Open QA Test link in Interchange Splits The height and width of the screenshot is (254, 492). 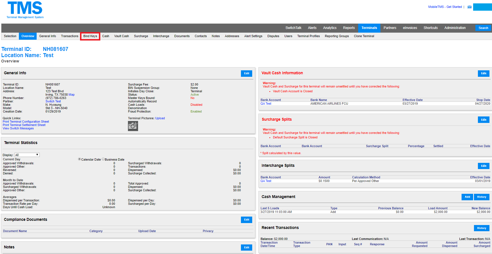point(266,181)
